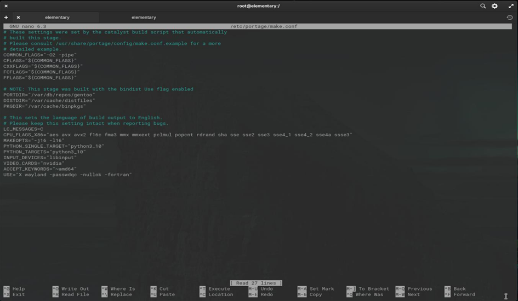Close the first elementary tab
This screenshot has height=301, width=518.
[x=18, y=18]
